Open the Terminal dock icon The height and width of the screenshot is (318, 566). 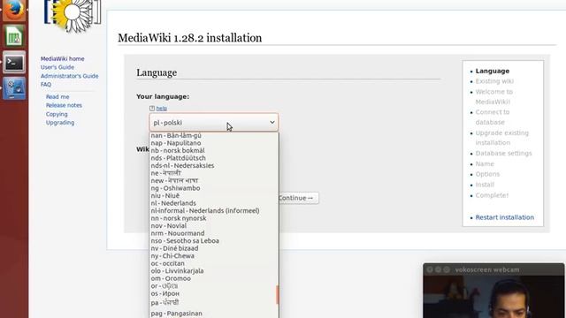14,63
